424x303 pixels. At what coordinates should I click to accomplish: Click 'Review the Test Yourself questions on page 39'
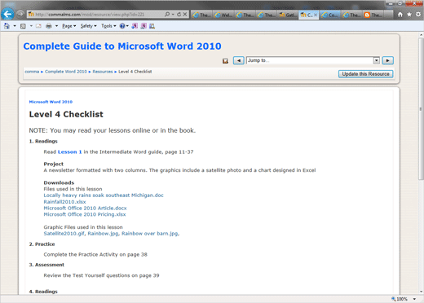pyautogui.click(x=101, y=275)
